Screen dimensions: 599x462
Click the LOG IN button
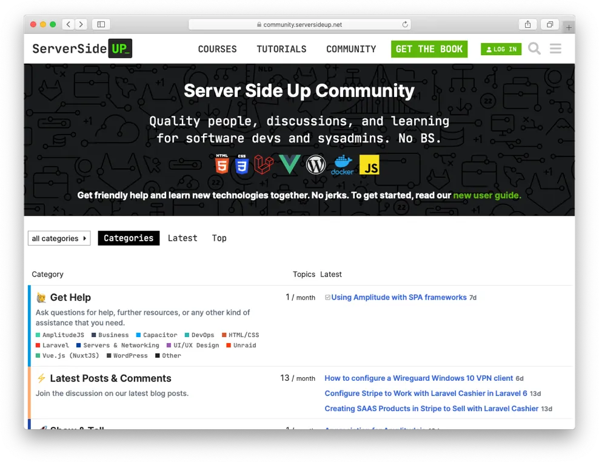(501, 49)
